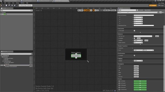The width and height of the screenshot is (165, 92).
Task: Switch to Graph mode
Action: [x=161, y=5]
